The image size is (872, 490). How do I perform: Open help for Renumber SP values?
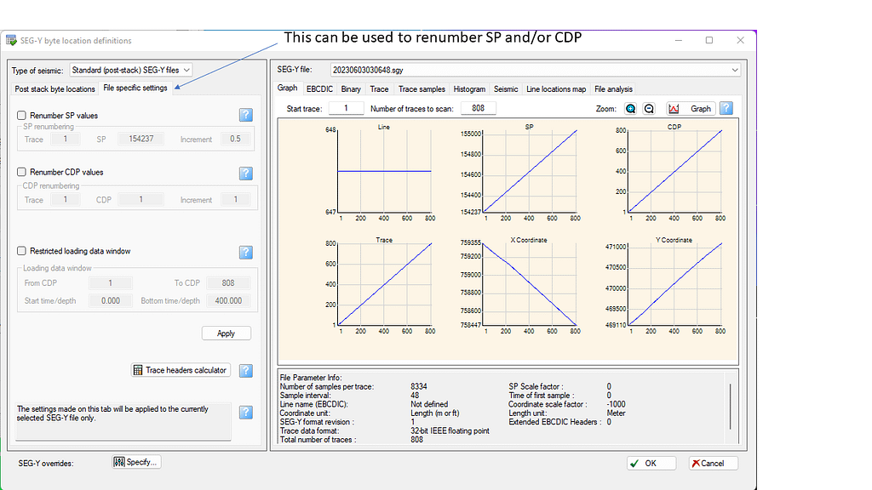[245, 116]
